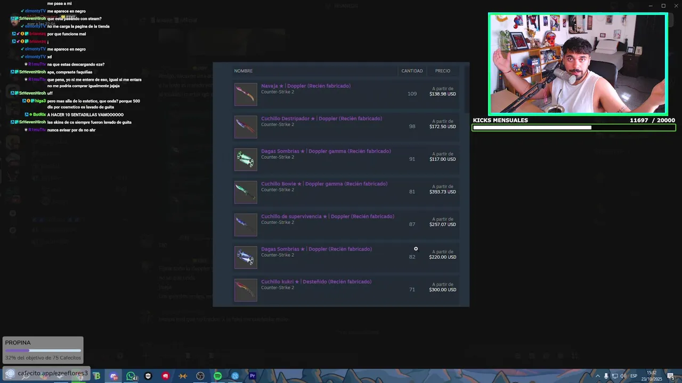Open OBS Studio from the taskbar

[x=200, y=376]
